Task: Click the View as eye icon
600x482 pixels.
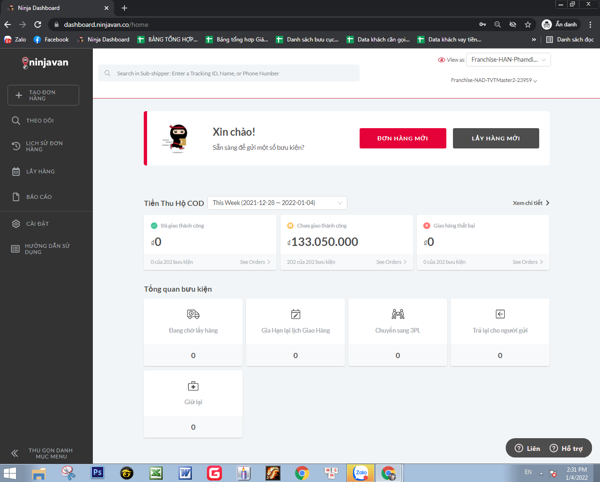Action: point(441,60)
